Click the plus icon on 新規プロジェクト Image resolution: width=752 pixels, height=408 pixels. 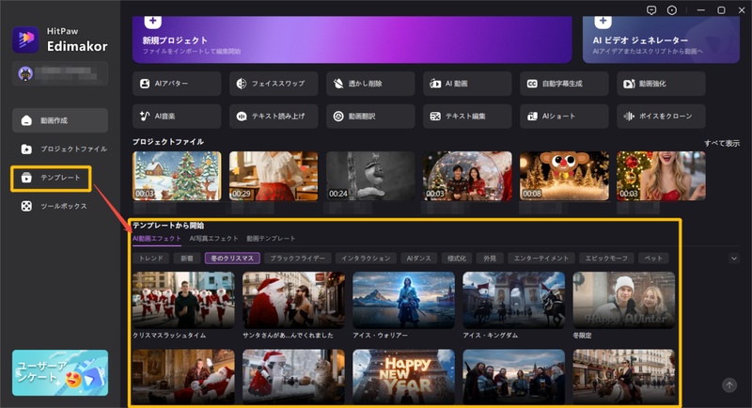[x=152, y=21]
